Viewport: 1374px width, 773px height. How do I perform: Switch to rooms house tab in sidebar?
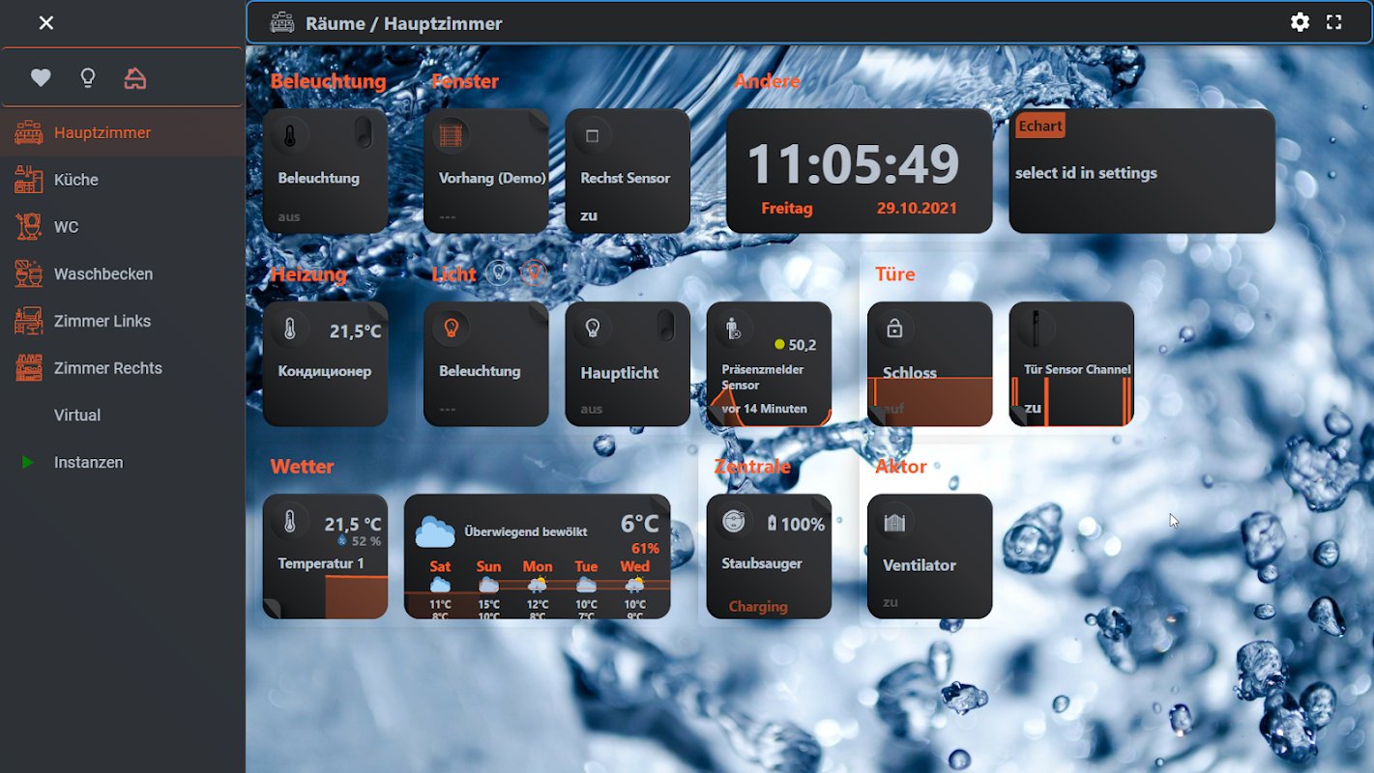tap(135, 78)
